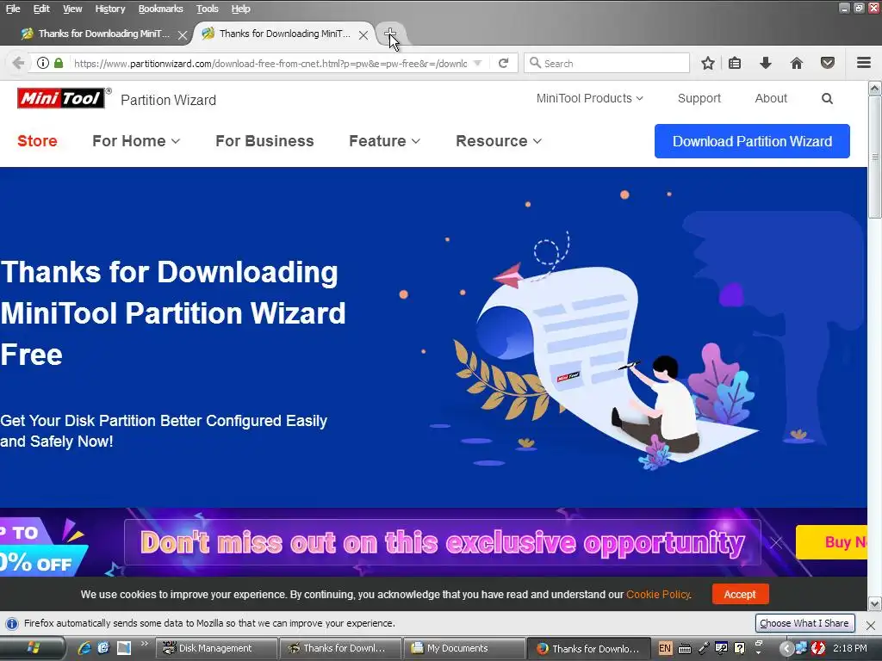
Task: Close the Firefox data notification bar
Action: [x=870, y=625]
